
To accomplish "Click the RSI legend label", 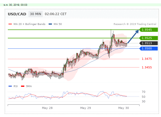I will (x=16, y=86).
